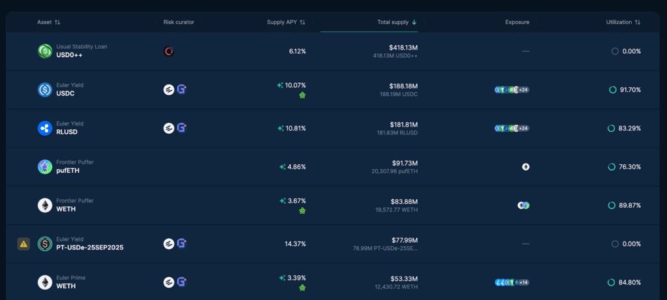This screenshot has height=300, width=667.
Task: Open the Euler Yield USDC vault
Action: click(333, 90)
